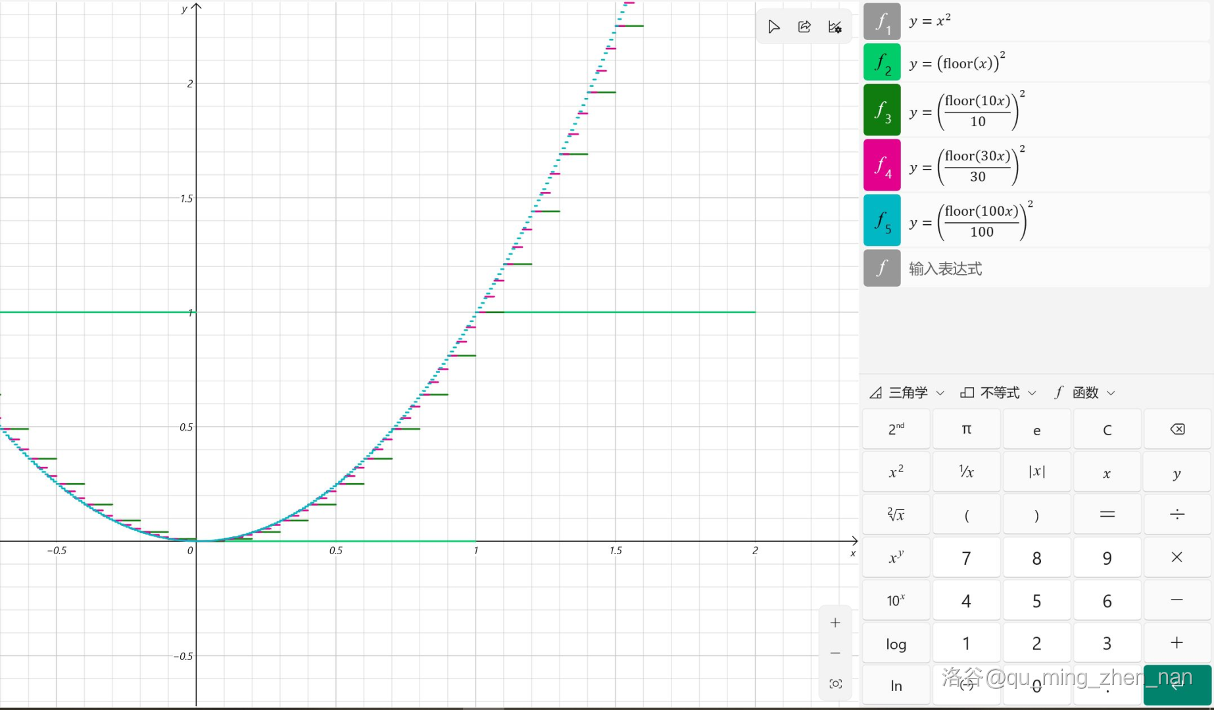Select the trace cursor tool
Viewport: 1214px width, 710px height.
pos(773,27)
